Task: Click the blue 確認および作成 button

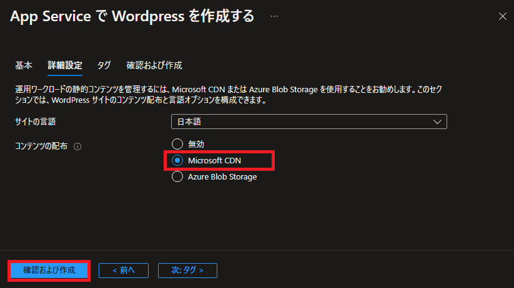Action: pyautogui.click(x=49, y=271)
